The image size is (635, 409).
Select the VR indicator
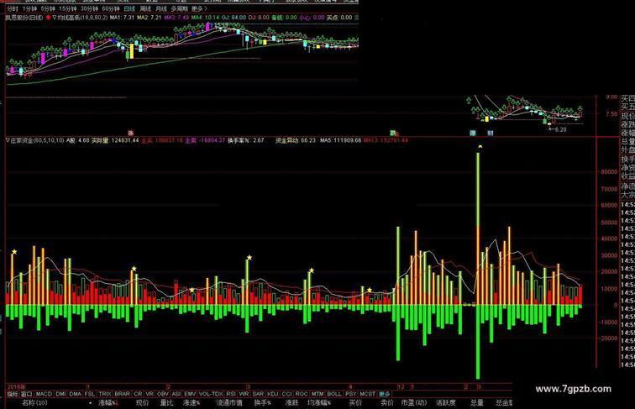pos(150,394)
